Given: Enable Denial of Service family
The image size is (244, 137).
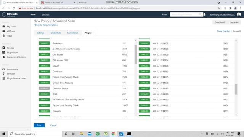Looking at the screenshot, I should tap(44, 88).
